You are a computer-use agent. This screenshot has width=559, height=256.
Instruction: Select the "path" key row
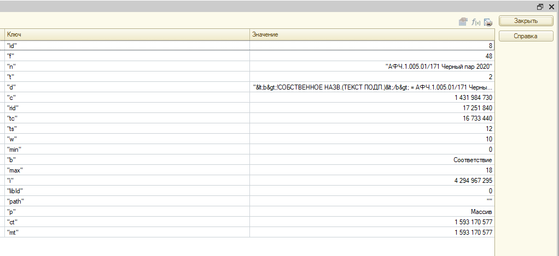point(126,201)
